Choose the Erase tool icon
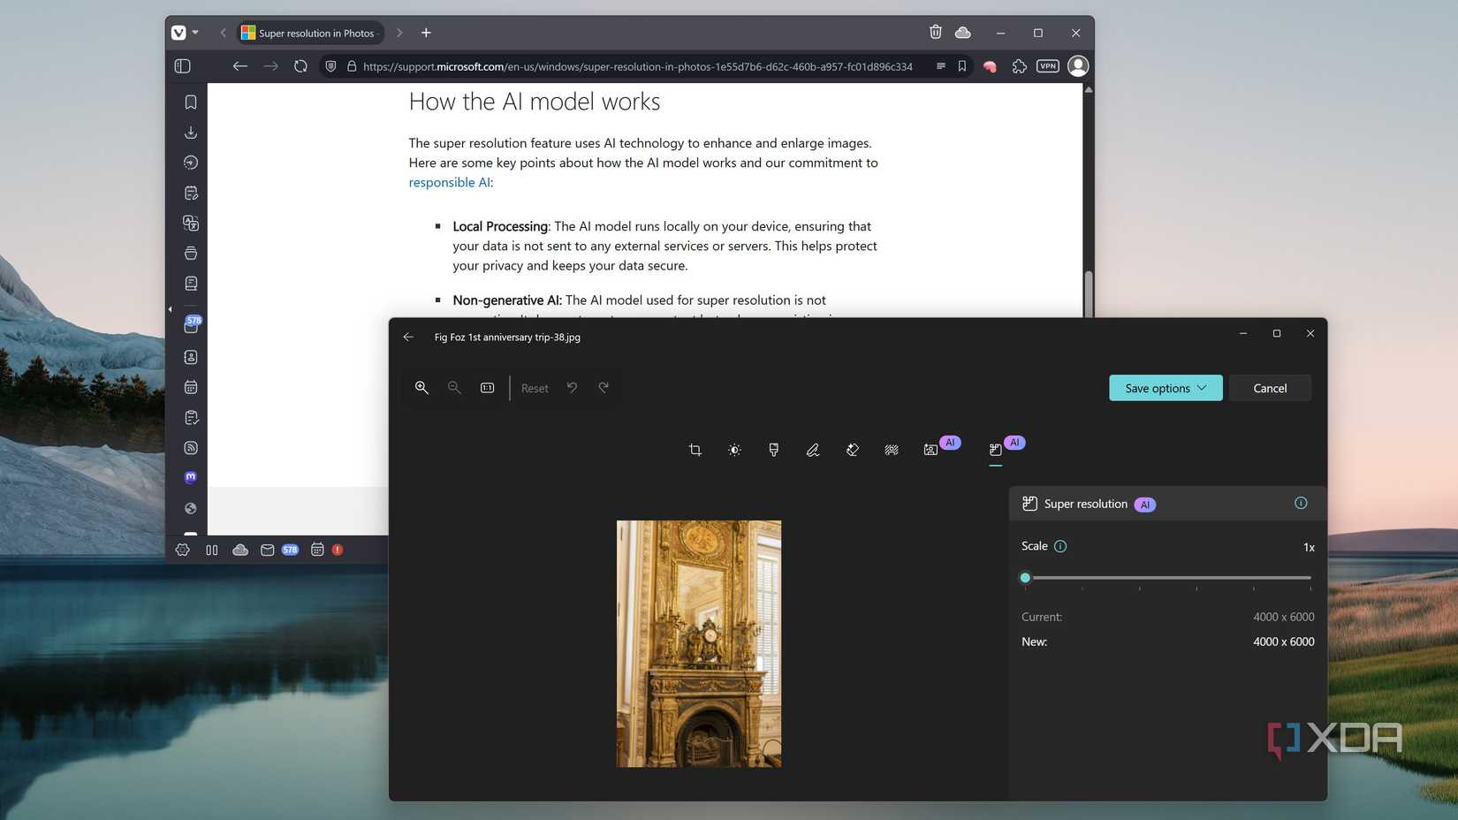Screen dimensions: 1458x820 coord(852,450)
